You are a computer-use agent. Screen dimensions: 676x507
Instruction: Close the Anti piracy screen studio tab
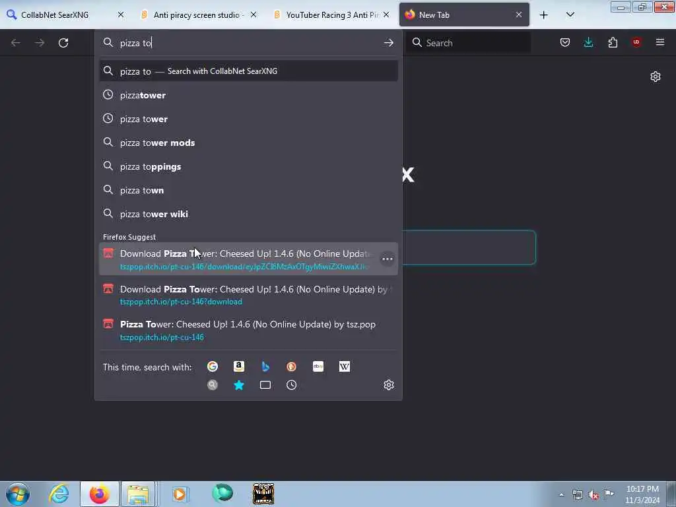click(x=253, y=15)
